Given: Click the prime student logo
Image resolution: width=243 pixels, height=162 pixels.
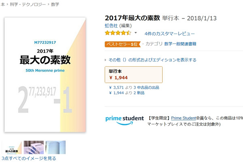Looking at the screenshot, I should [x=125, y=120].
